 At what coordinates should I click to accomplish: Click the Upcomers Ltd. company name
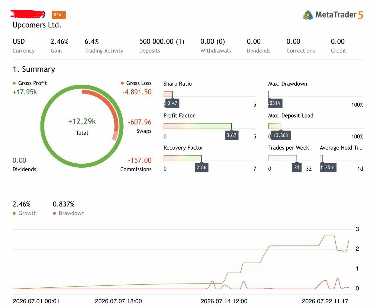coord(37,25)
